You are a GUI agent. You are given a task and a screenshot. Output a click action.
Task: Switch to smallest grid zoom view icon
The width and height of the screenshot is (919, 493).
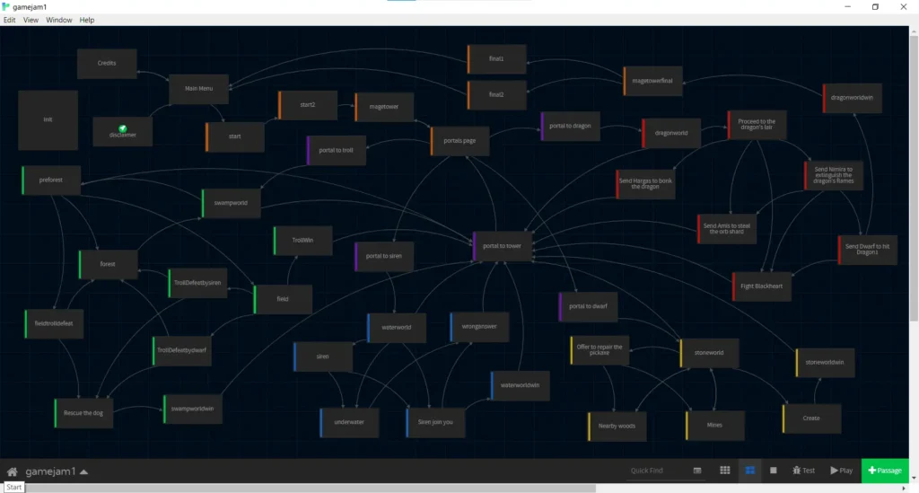pyautogui.click(x=725, y=471)
